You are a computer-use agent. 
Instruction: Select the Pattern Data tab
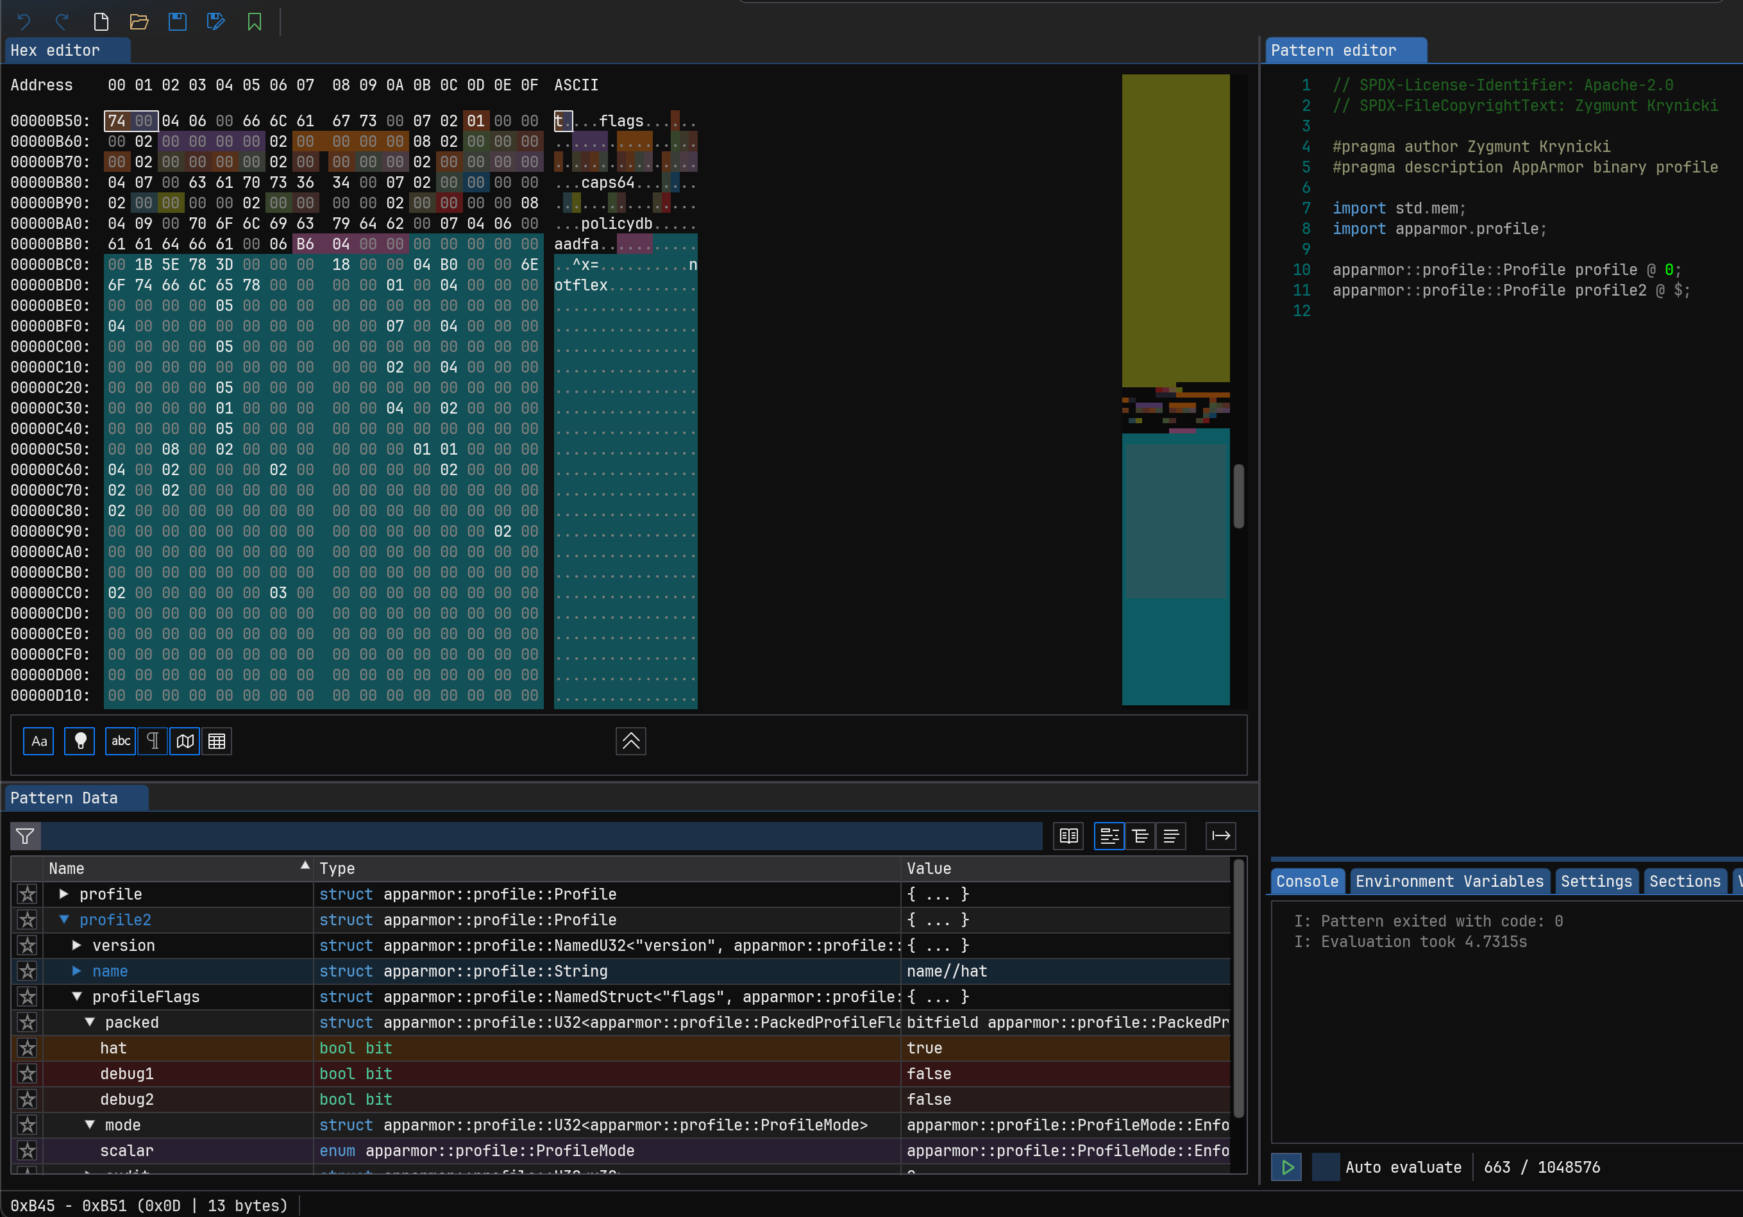(x=76, y=798)
